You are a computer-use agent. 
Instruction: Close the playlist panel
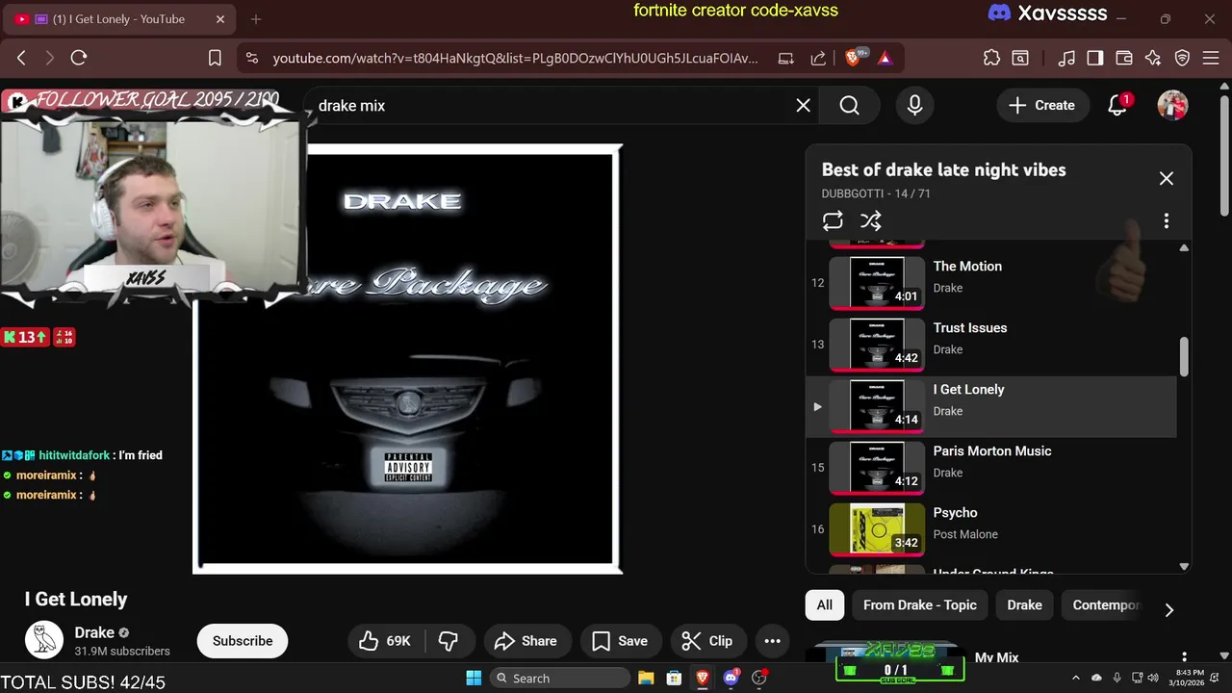1166,178
